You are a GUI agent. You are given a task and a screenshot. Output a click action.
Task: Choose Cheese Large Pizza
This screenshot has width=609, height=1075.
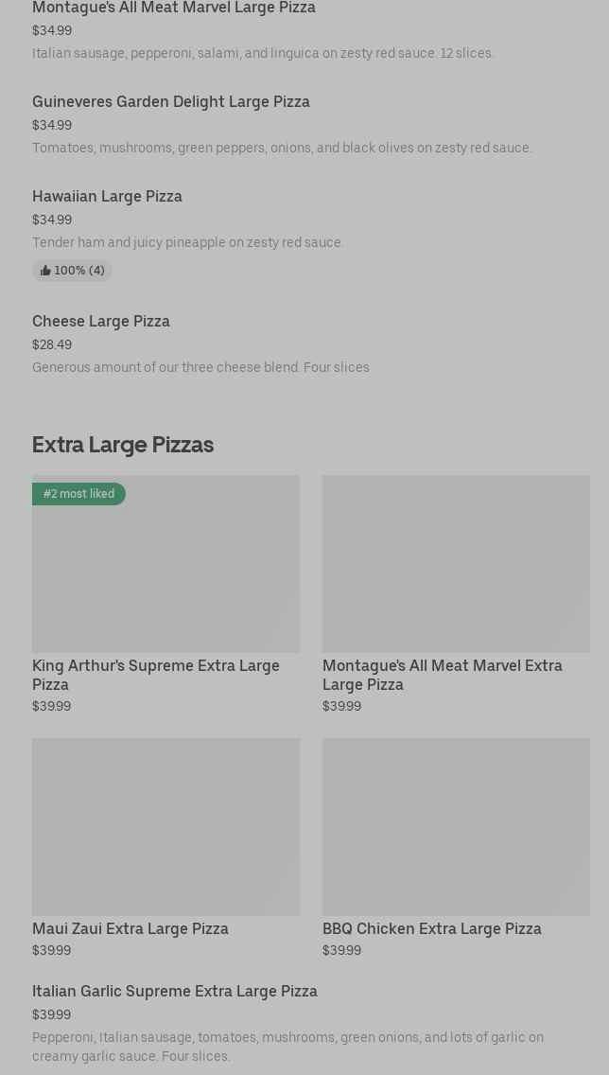101,321
